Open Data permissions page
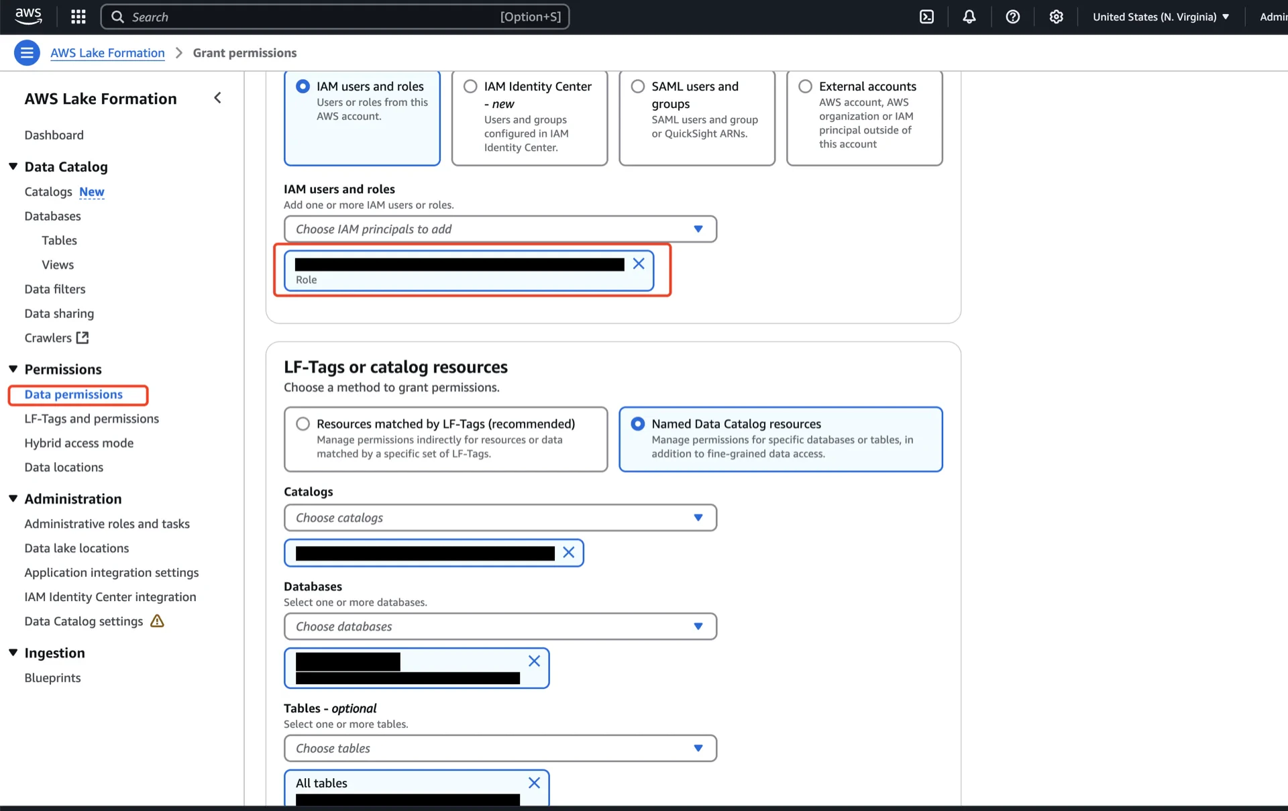The height and width of the screenshot is (811, 1288). click(x=74, y=394)
